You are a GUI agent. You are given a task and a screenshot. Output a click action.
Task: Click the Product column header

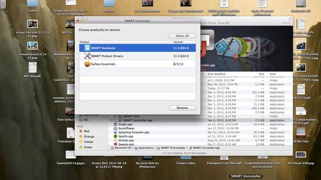[85, 42]
